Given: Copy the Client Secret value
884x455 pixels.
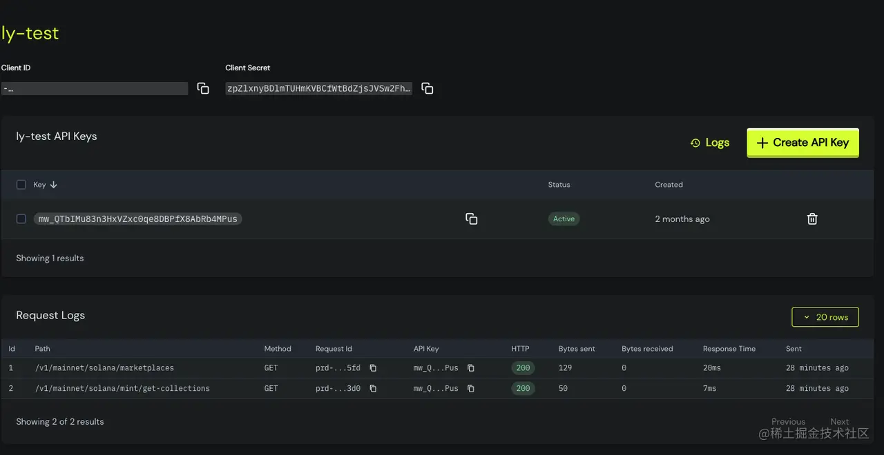Looking at the screenshot, I should click(427, 88).
